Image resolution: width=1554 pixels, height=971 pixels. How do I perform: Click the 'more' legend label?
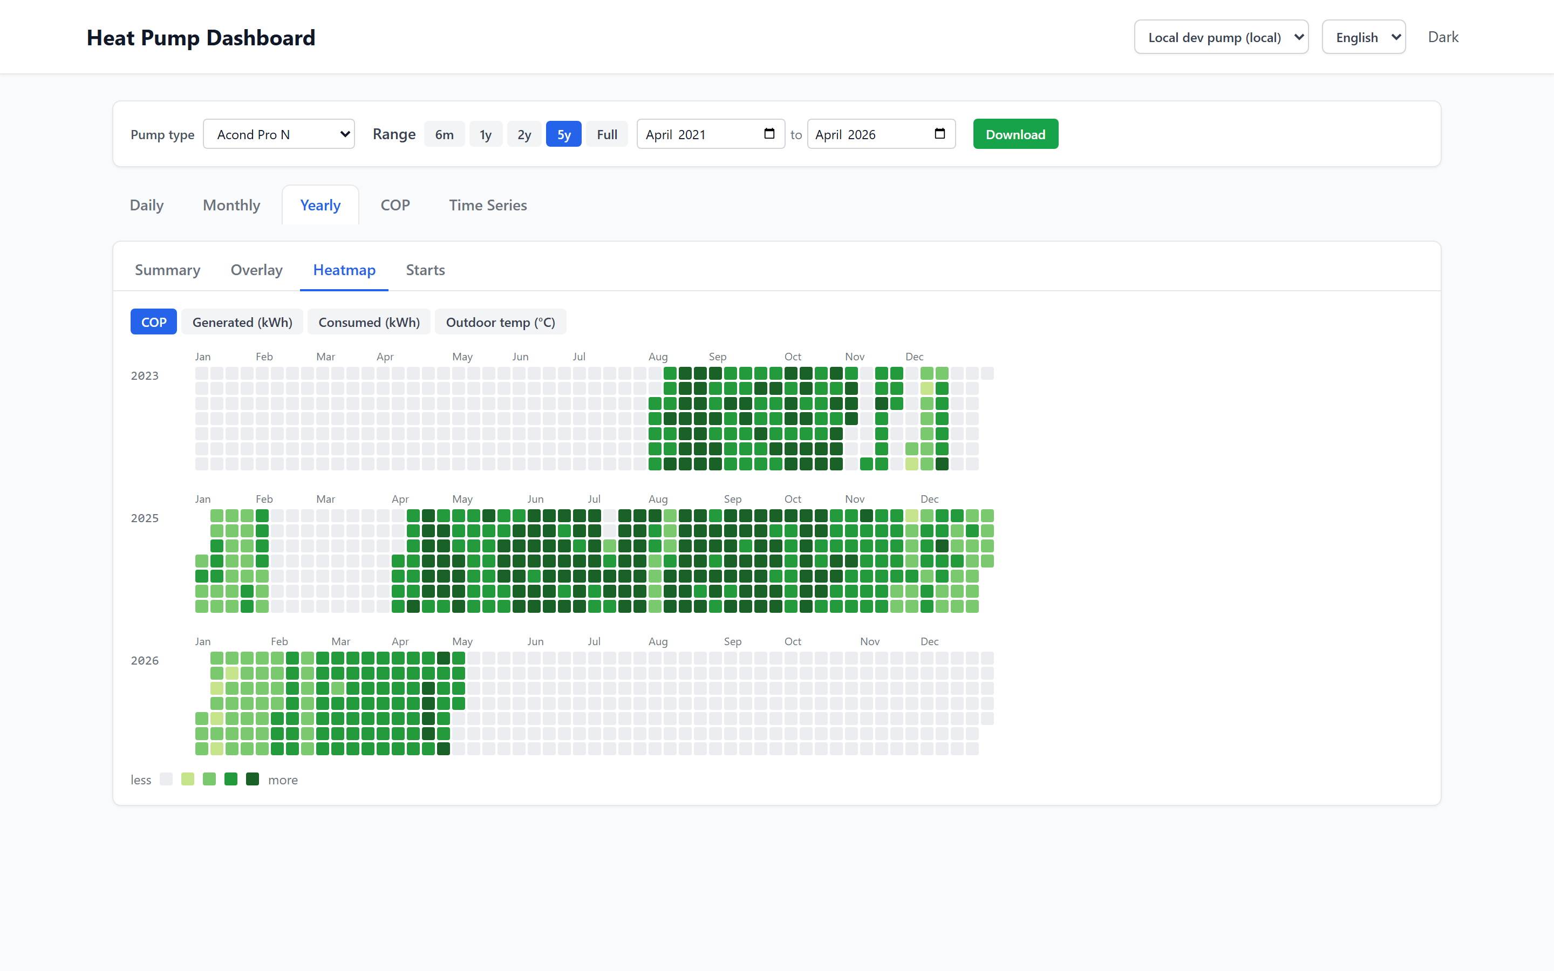pyautogui.click(x=283, y=779)
